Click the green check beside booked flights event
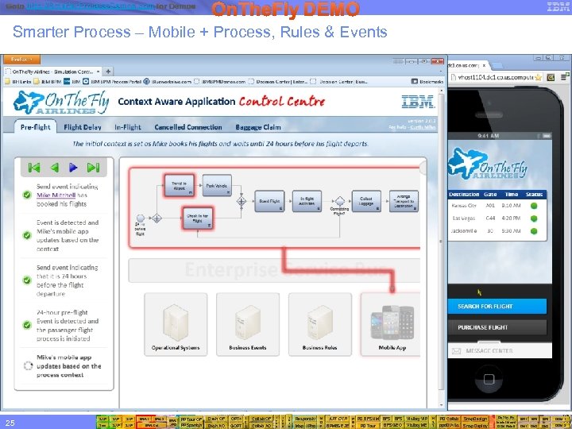 coord(27,195)
